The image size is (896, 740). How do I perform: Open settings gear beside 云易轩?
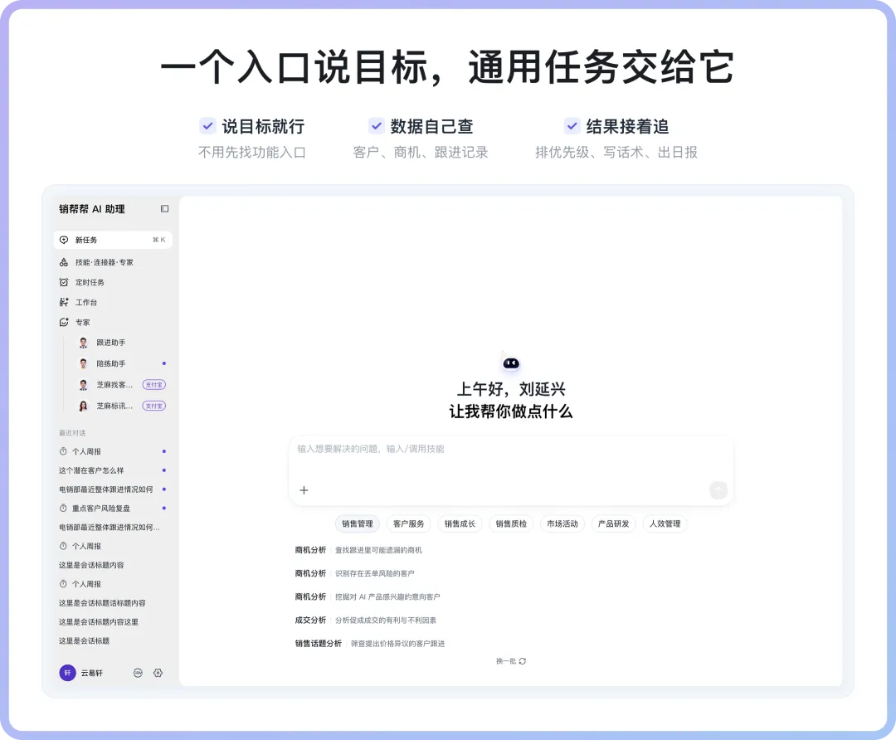158,673
